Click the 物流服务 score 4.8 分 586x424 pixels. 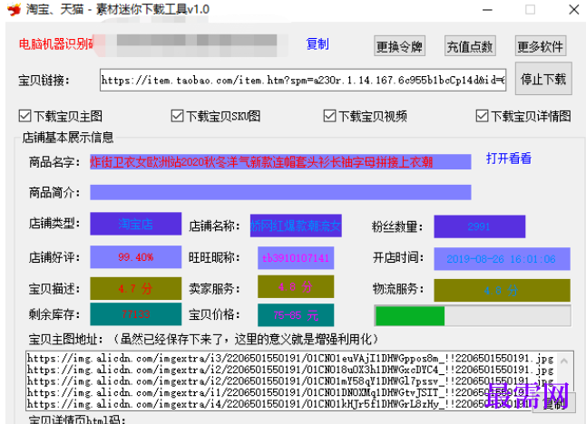click(x=502, y=290)
